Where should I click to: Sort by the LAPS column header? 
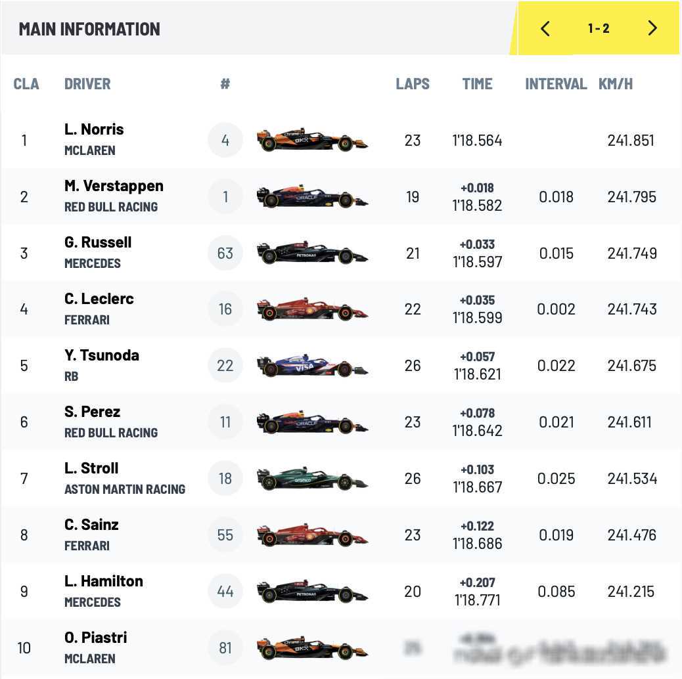click(413, 84)
